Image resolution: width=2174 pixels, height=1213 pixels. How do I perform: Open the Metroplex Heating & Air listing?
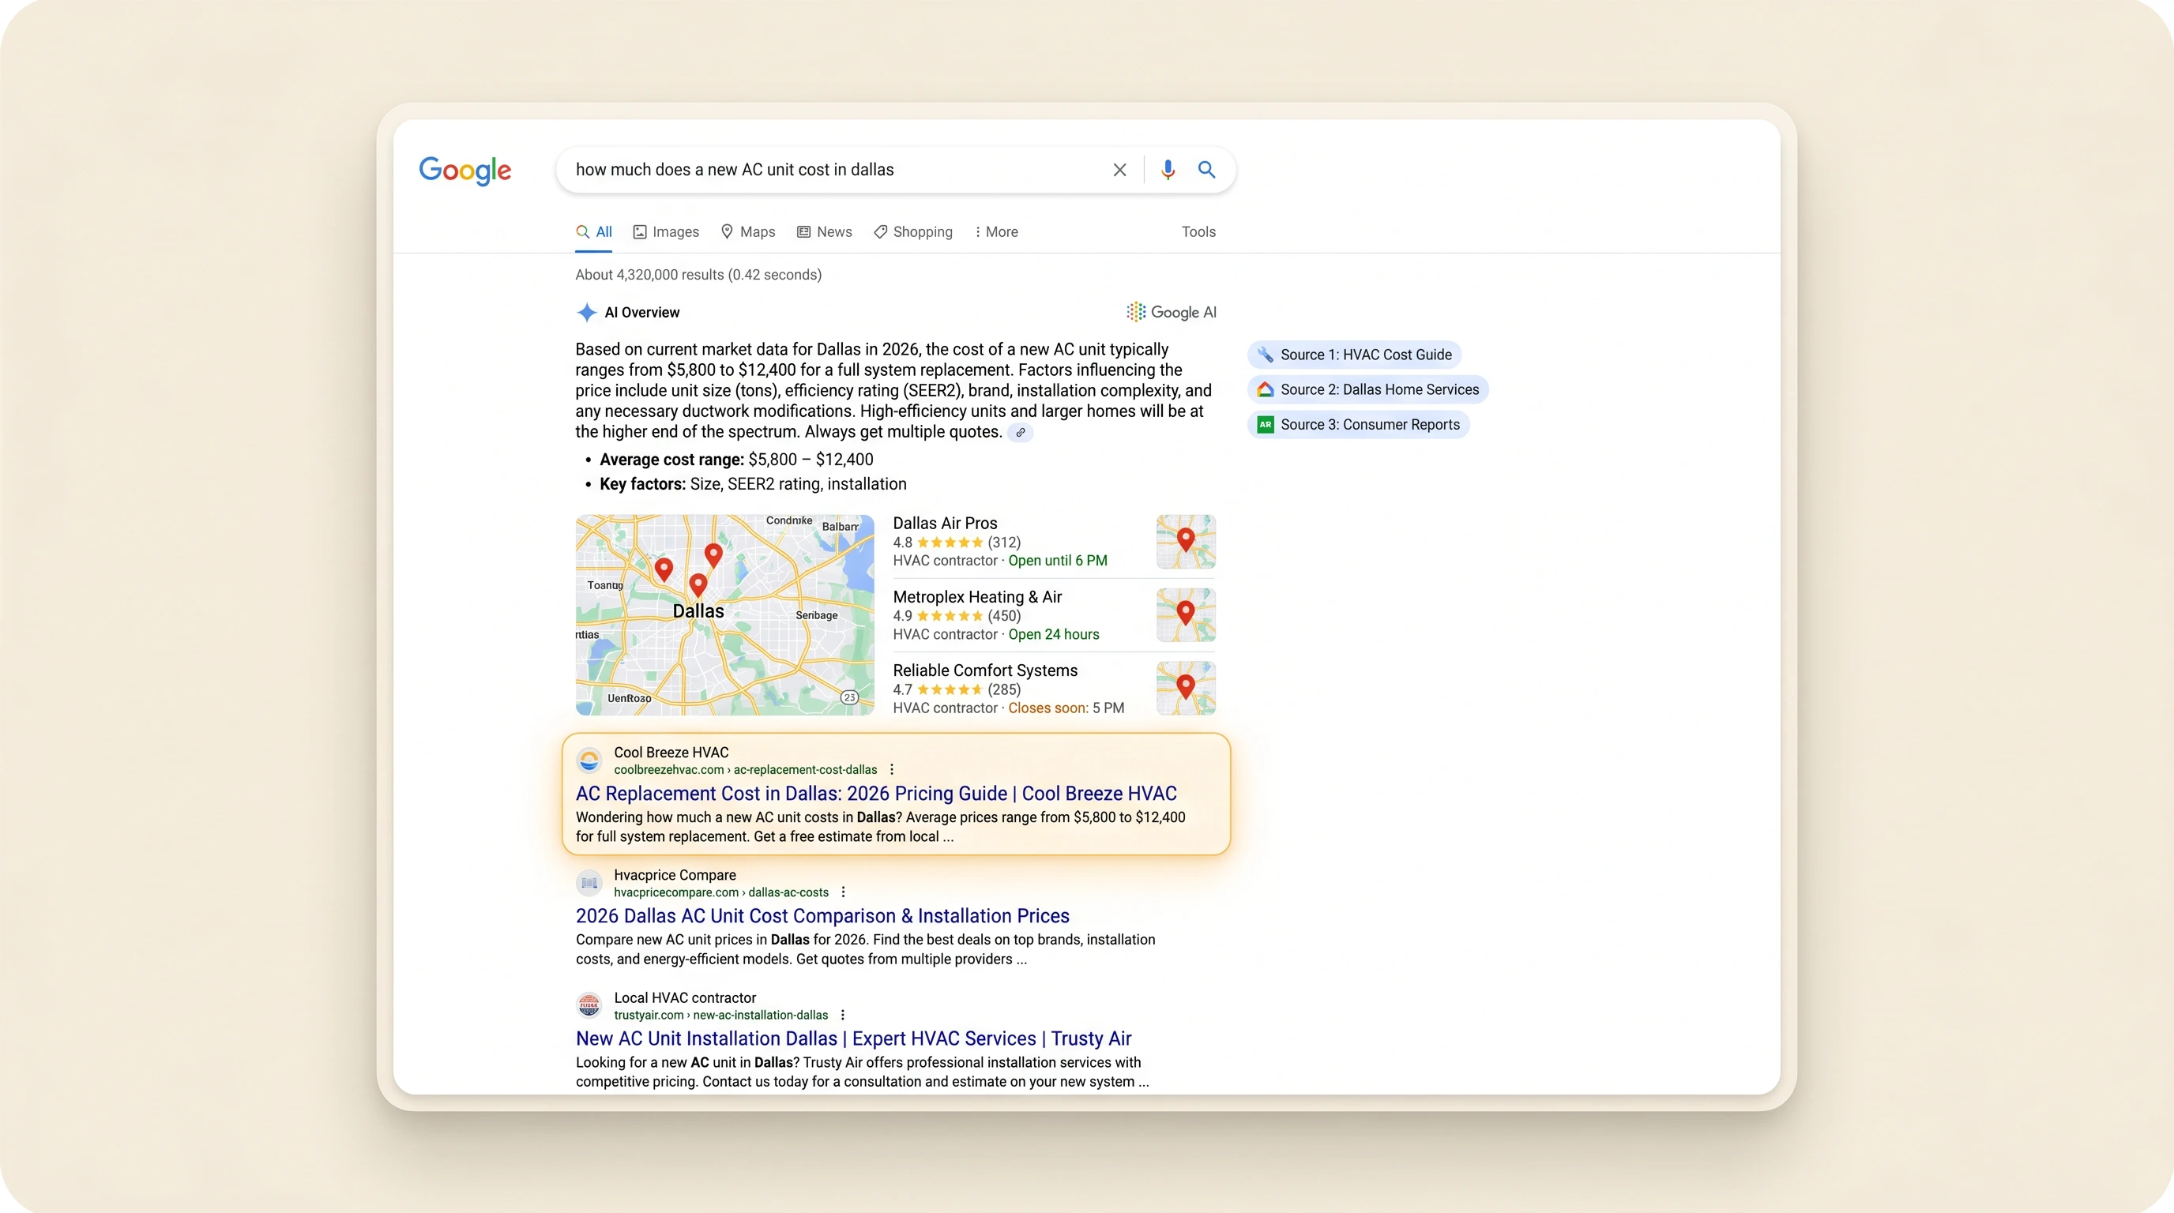977,596
